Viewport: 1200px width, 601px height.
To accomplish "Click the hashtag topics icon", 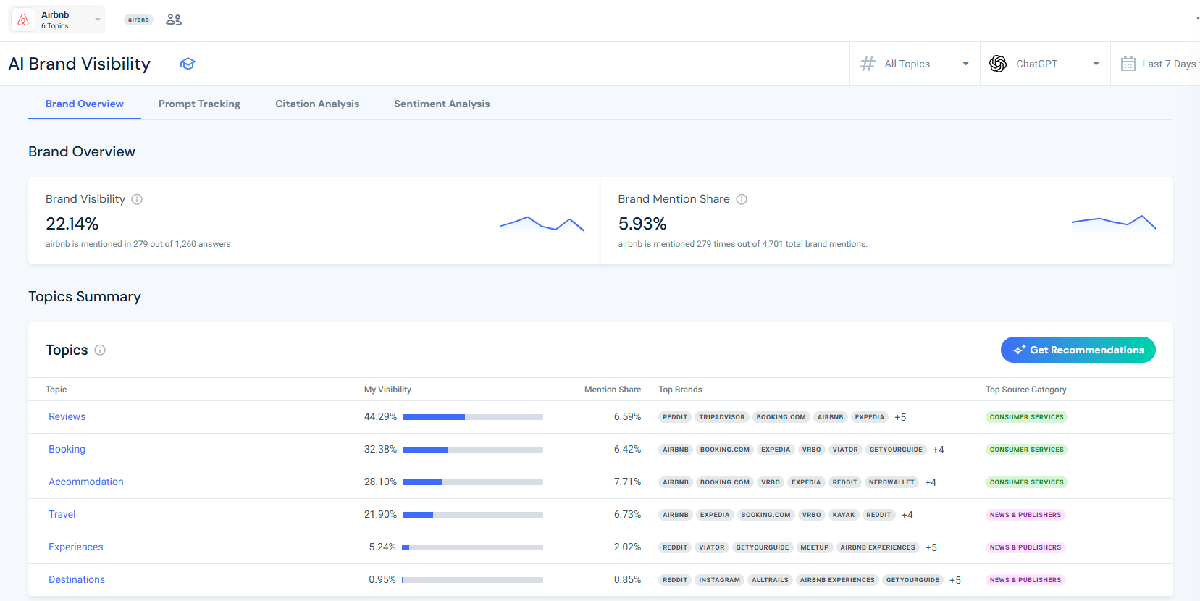I will pyautogui.click(x=868, y=64).
